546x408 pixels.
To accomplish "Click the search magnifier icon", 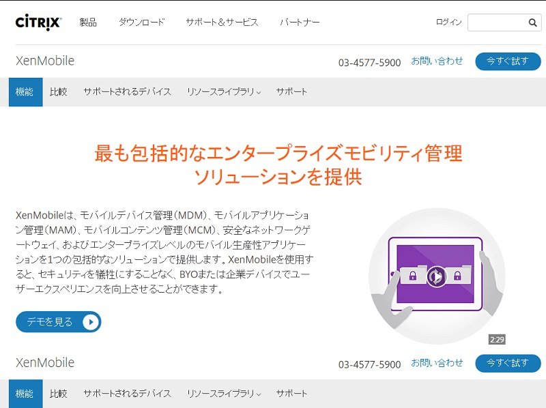I will click(x=532, y=23).
